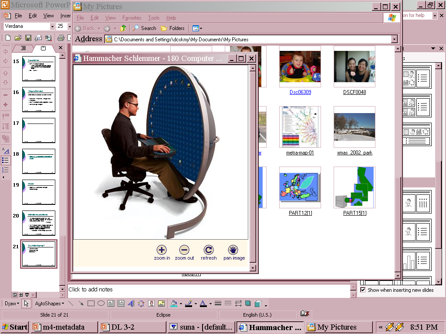This screenshot has height=334, width=446.
Task: Select the pan image hand tool
Action: pos(233,250)
